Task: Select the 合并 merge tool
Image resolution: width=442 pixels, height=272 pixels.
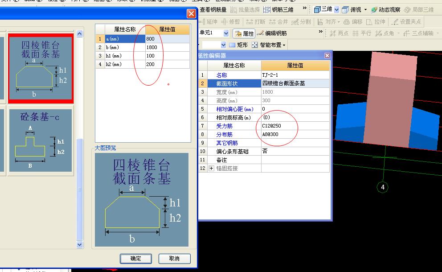Action: (278, 22)
